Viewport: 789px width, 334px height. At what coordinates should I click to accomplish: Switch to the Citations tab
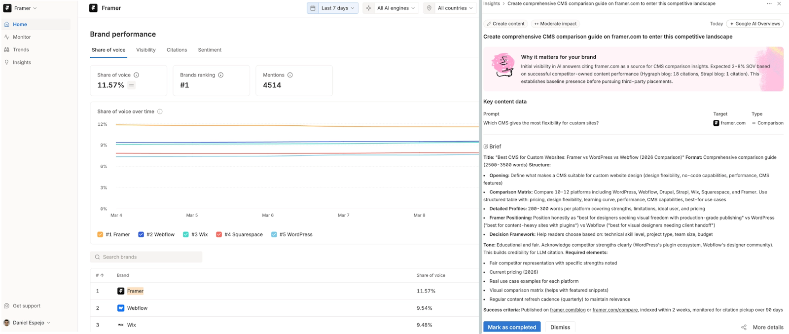pos(177,50)
